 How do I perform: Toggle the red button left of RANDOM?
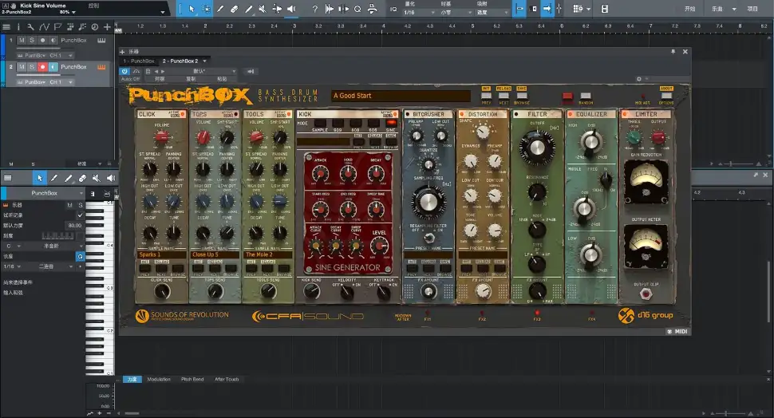click(567, 96)
